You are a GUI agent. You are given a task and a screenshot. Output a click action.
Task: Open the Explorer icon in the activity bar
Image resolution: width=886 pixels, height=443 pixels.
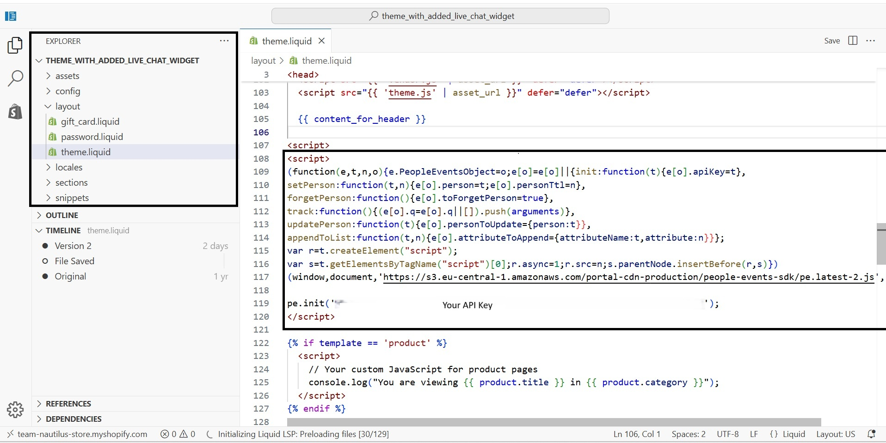(15, 45)
